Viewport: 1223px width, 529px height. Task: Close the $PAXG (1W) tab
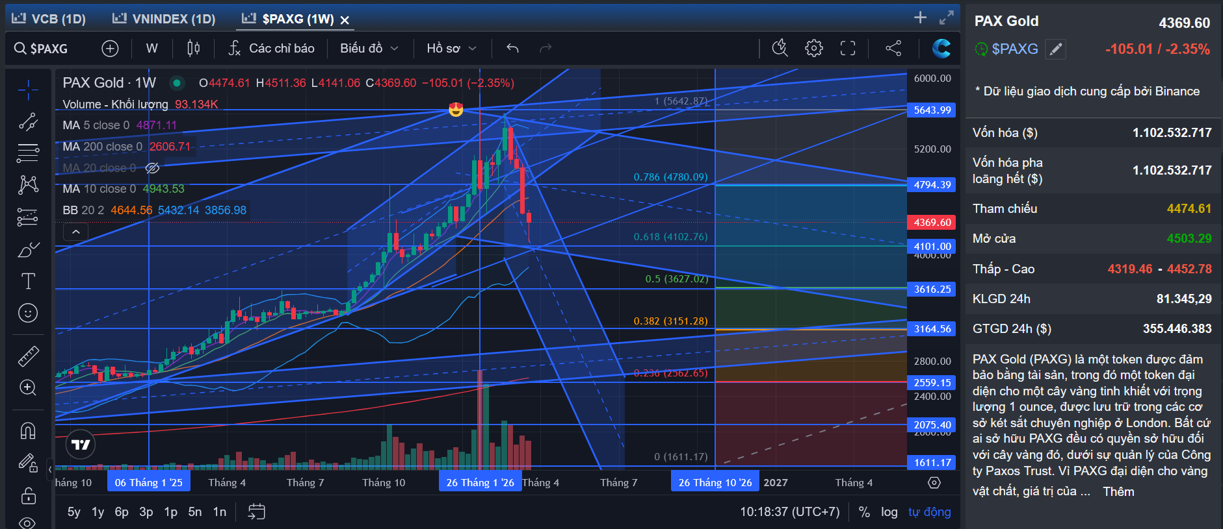(345, 20)
